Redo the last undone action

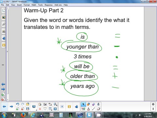click(x=23, y=104)
